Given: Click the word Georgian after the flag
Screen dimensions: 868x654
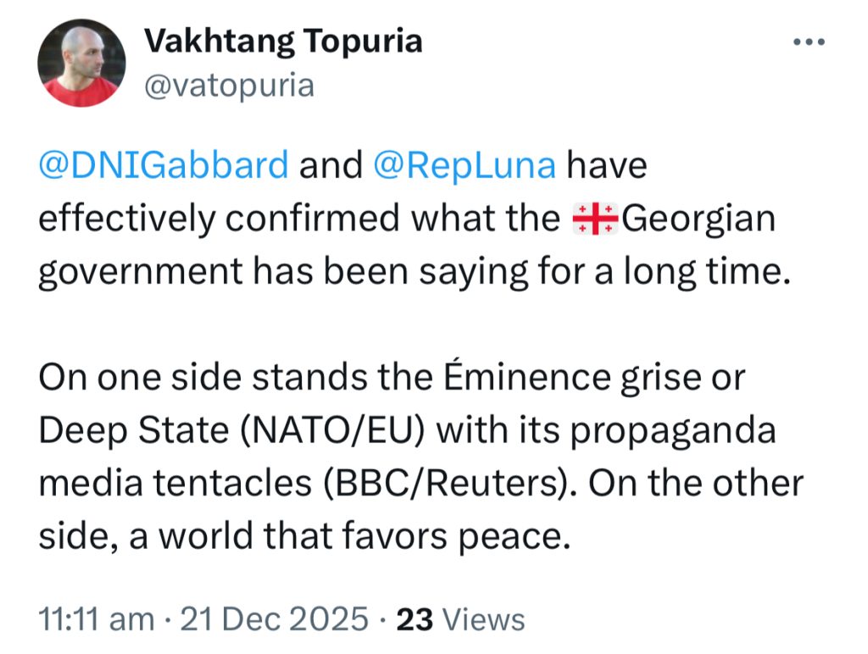Looking at the screenshot, I should coord(699,219).
